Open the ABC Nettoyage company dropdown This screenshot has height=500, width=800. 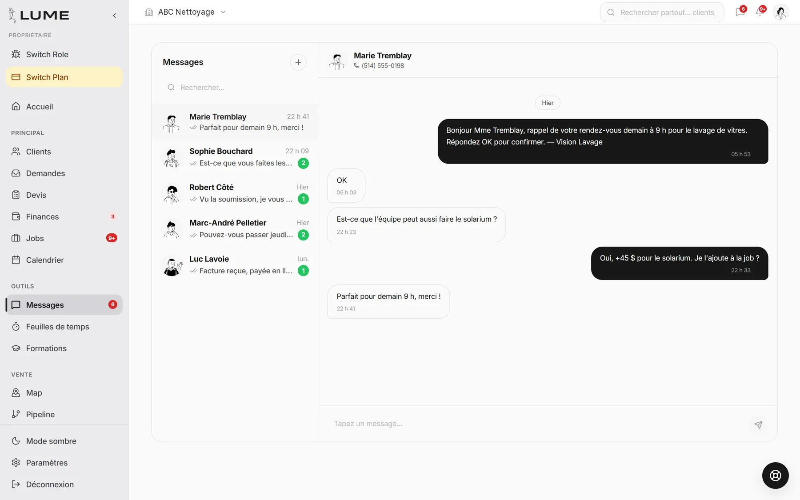[186, 12]
